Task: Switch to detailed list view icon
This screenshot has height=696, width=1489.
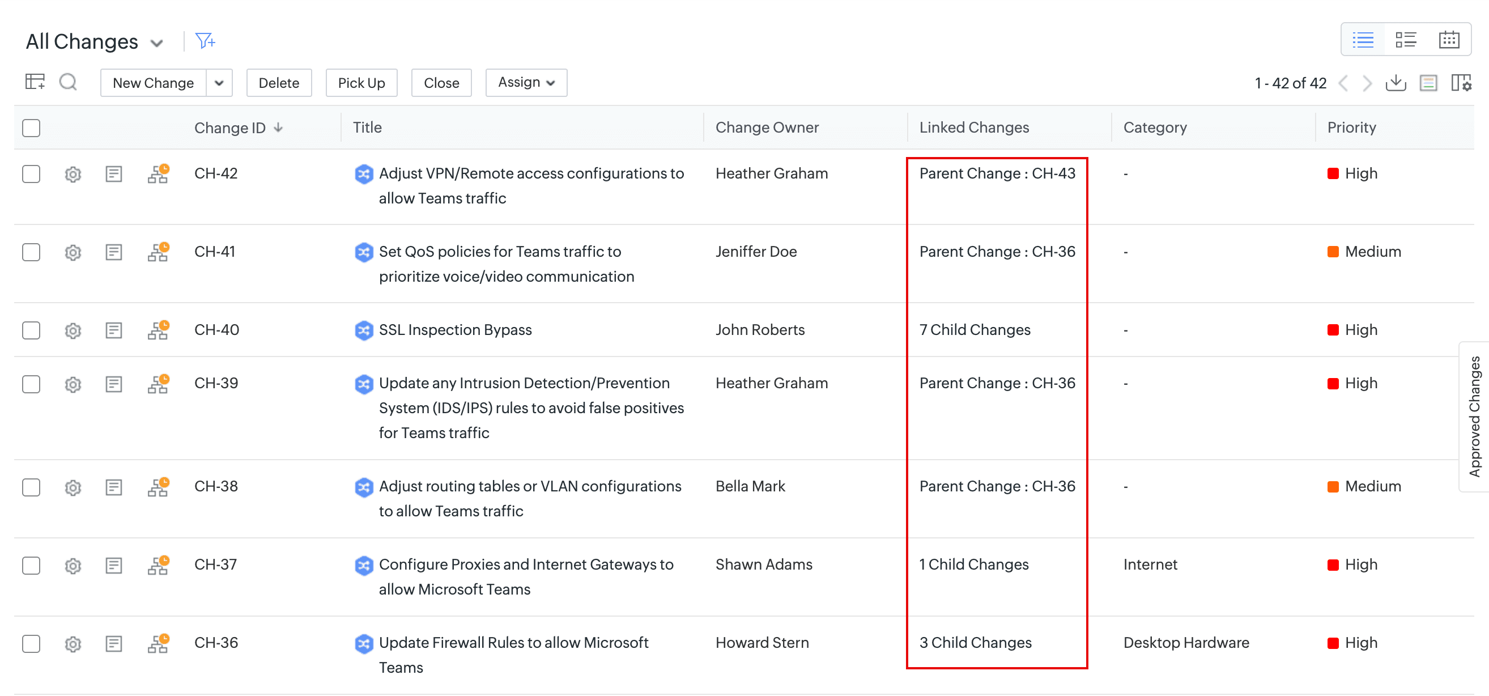Action: point(1405,39)
